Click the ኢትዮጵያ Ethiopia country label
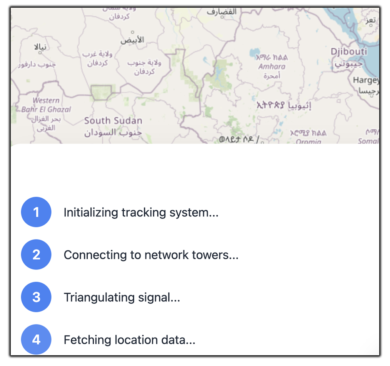Screen dimensions: 390x366 point(283,105)
